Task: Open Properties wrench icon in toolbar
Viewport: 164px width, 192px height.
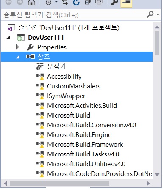Action: point(114,2)
